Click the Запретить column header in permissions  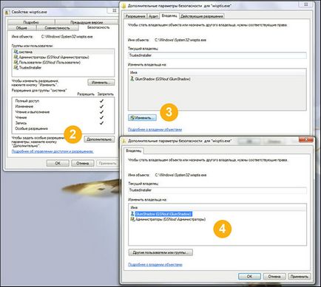point(105,94)
